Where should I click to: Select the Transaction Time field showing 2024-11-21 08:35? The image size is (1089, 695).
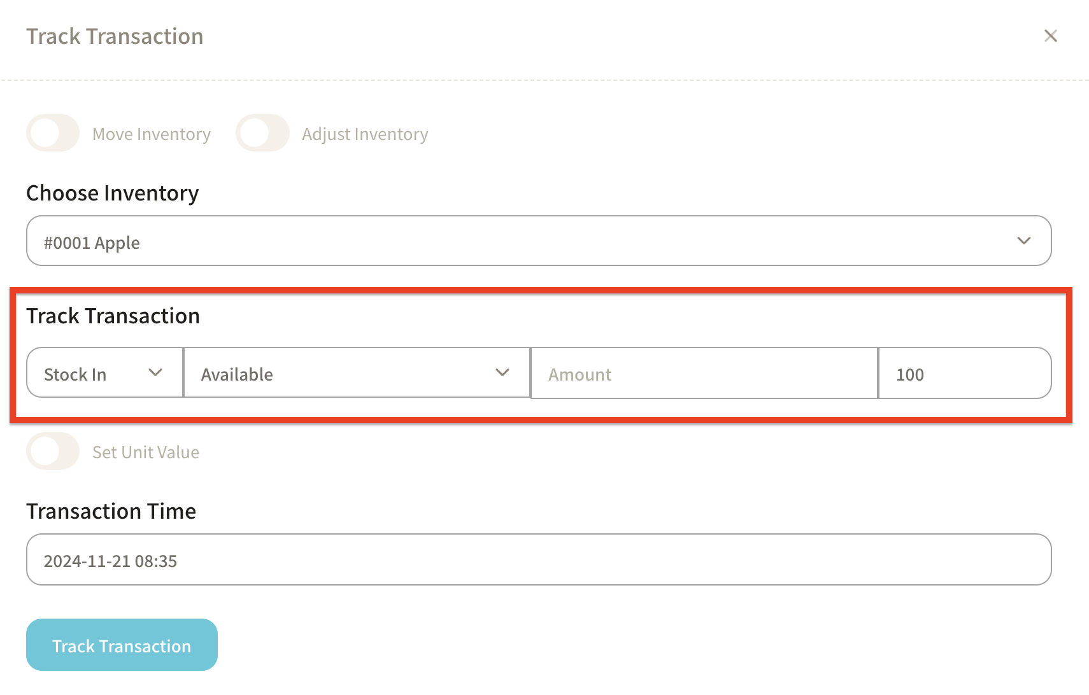[x=538, y=560]
